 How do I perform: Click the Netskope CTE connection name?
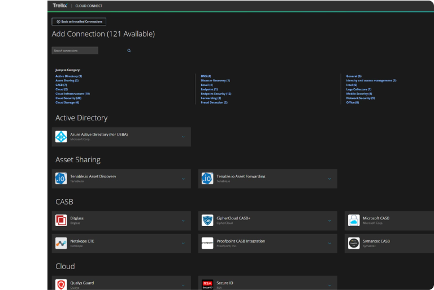(x=82, y=241)
